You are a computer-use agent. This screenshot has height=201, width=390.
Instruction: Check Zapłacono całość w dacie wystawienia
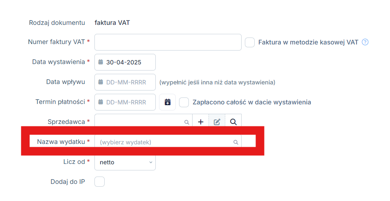tap(184, 102)
